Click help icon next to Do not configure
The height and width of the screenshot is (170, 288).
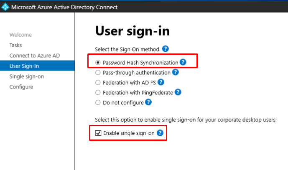148,102
